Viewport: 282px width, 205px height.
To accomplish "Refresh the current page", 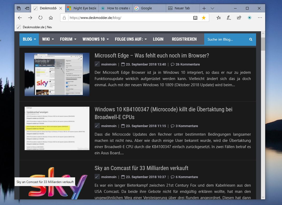I will [40, 18].
